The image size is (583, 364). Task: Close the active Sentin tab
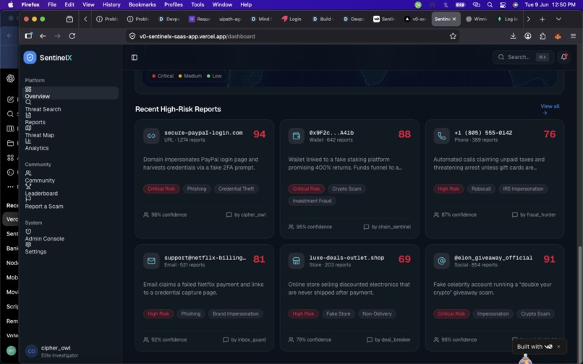(x=454, y=19)
